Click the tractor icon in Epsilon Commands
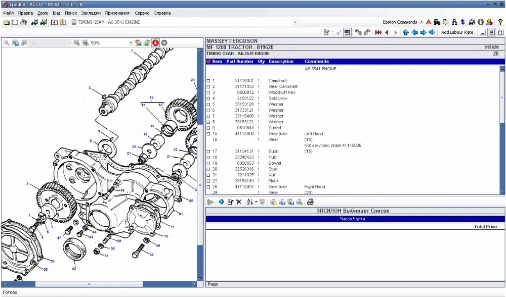The image size is (506, 297). (x=437, y=22)
